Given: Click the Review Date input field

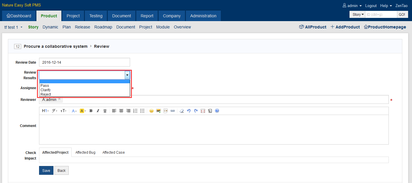Looking at the screenshot, I should (84, 62).
